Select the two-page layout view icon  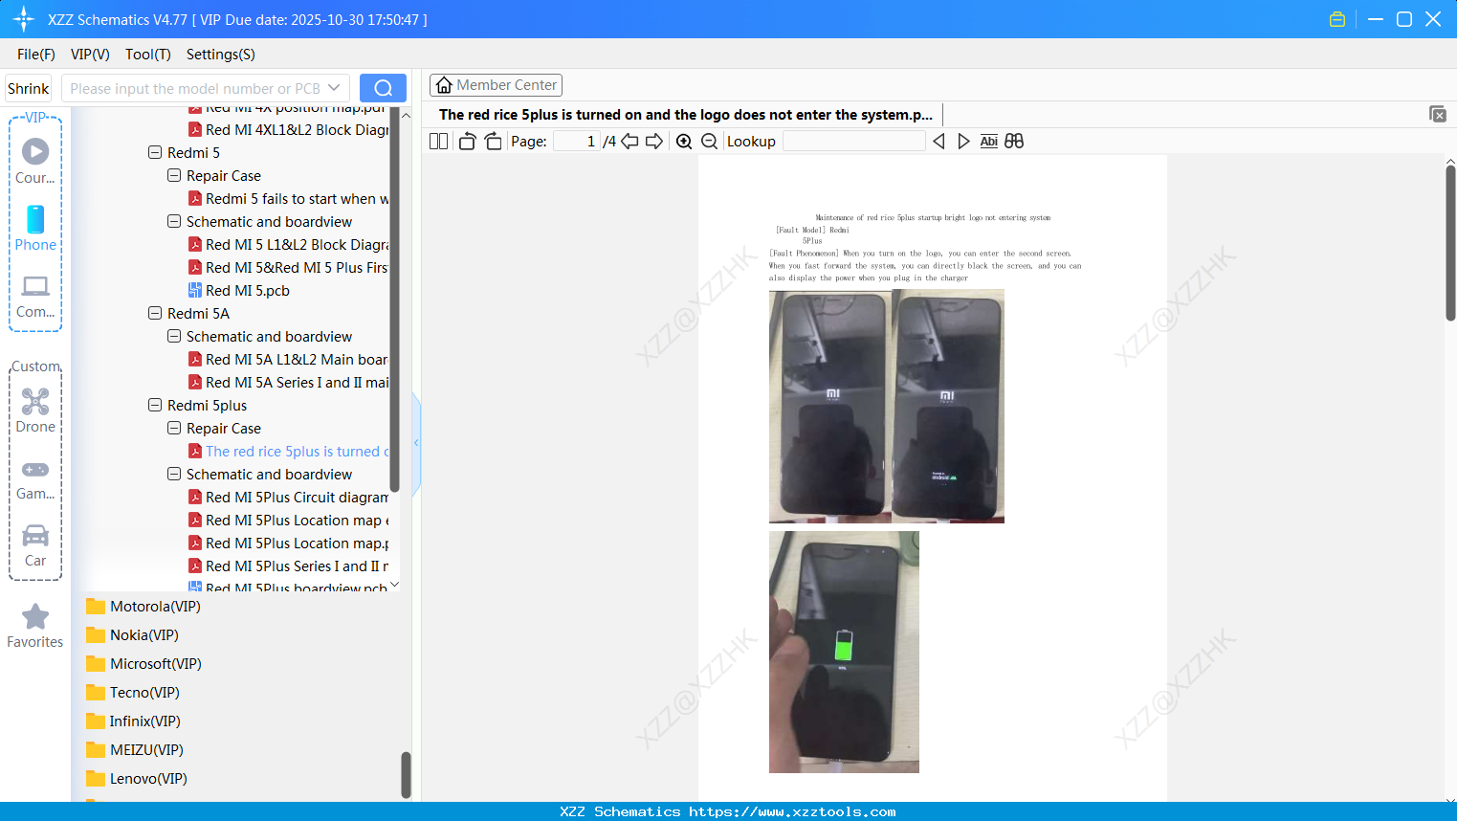[437, 141]
